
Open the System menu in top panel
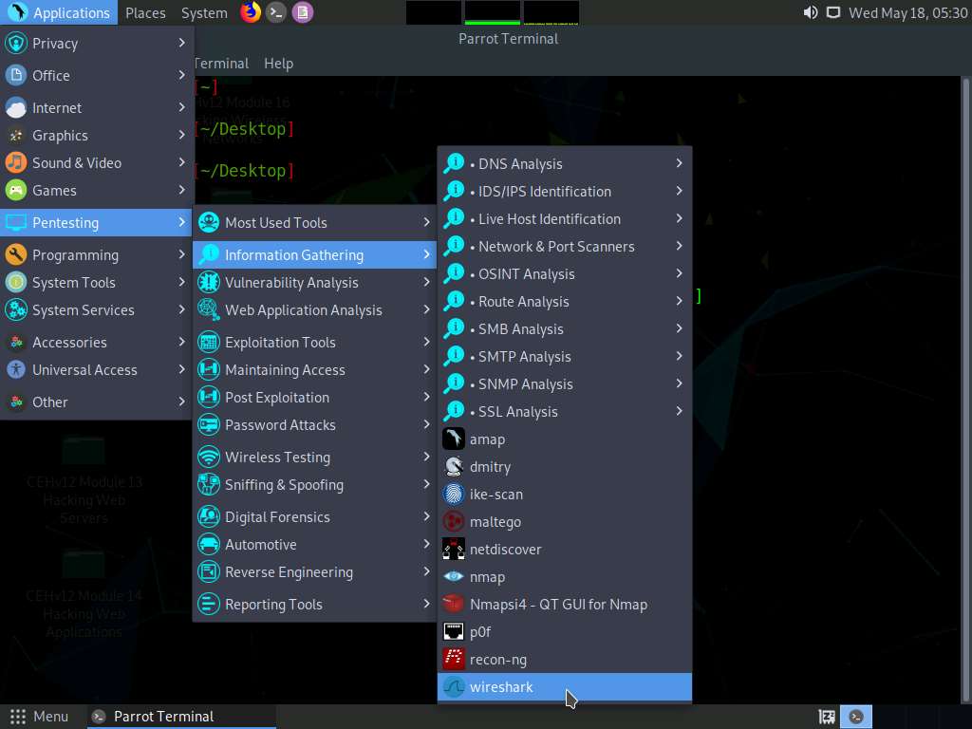(204, 13)
